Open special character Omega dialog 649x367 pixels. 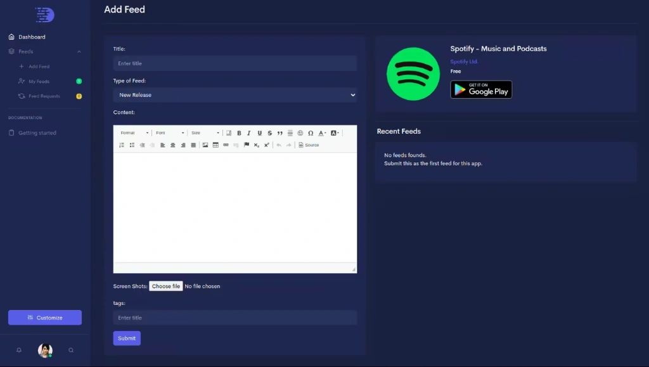click(311, 133)
